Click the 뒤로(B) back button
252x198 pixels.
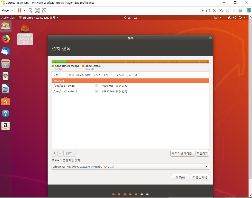[x=180, y=177]
